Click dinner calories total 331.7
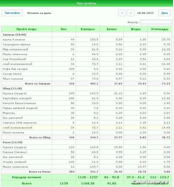The image size is (174, 187). (x=94, y=172)
